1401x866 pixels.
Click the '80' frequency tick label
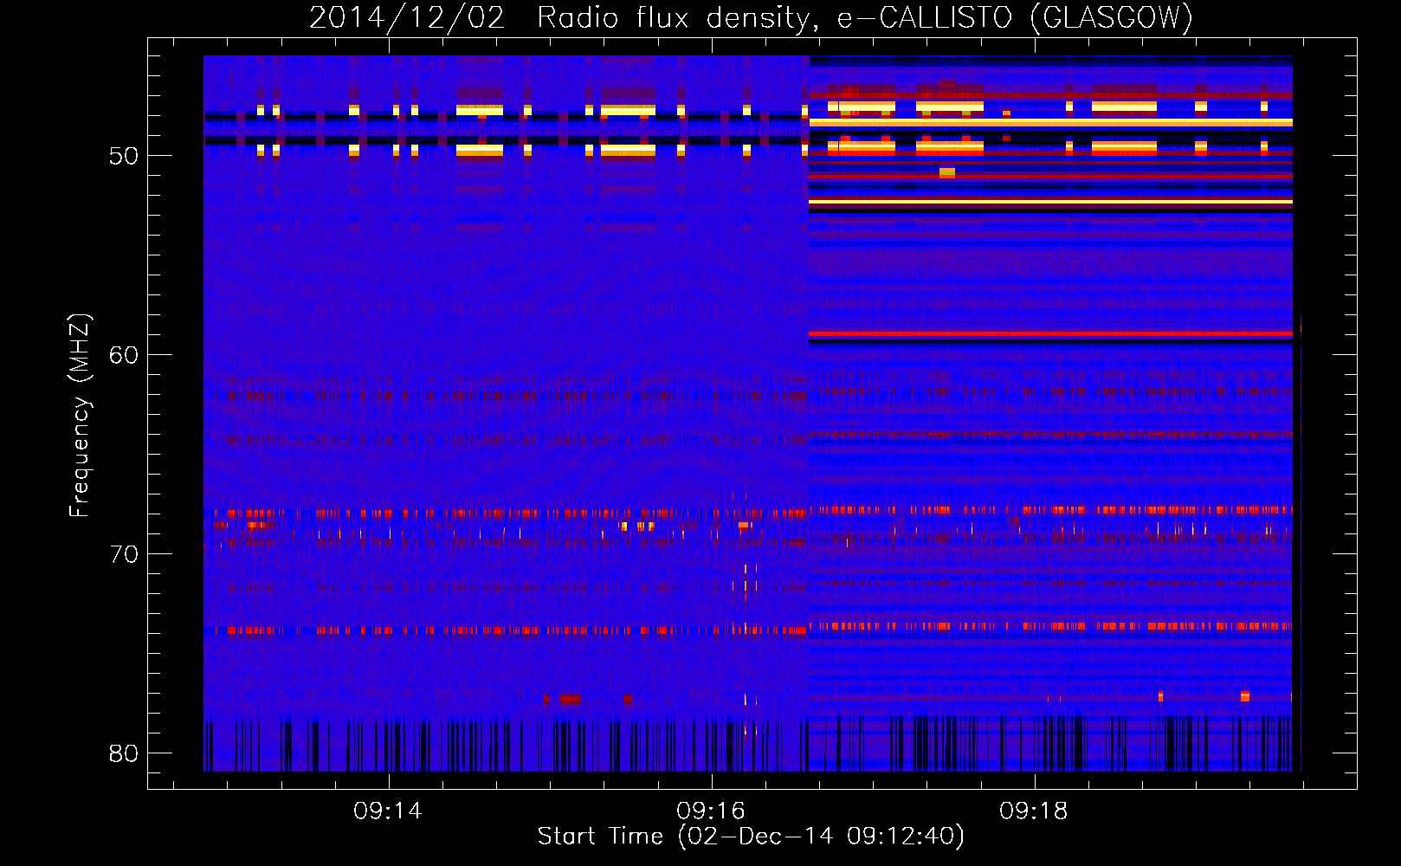click(x=124, y=753)
